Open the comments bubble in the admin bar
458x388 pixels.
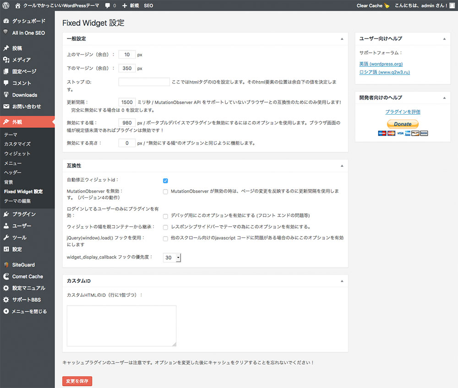(x=108, y=6)
